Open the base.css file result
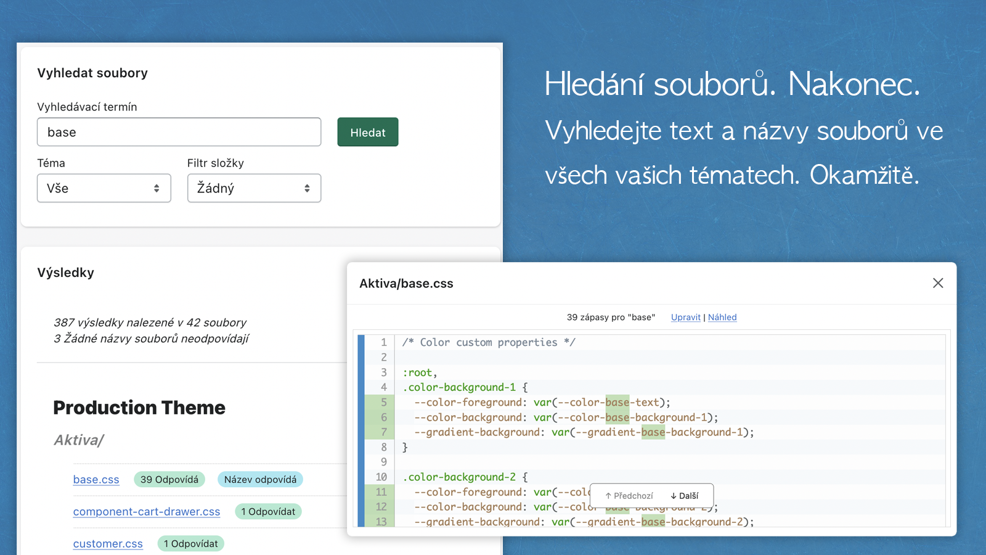This screenshot has width=986, height=555. pyautogui.click(x=96, y=480)
